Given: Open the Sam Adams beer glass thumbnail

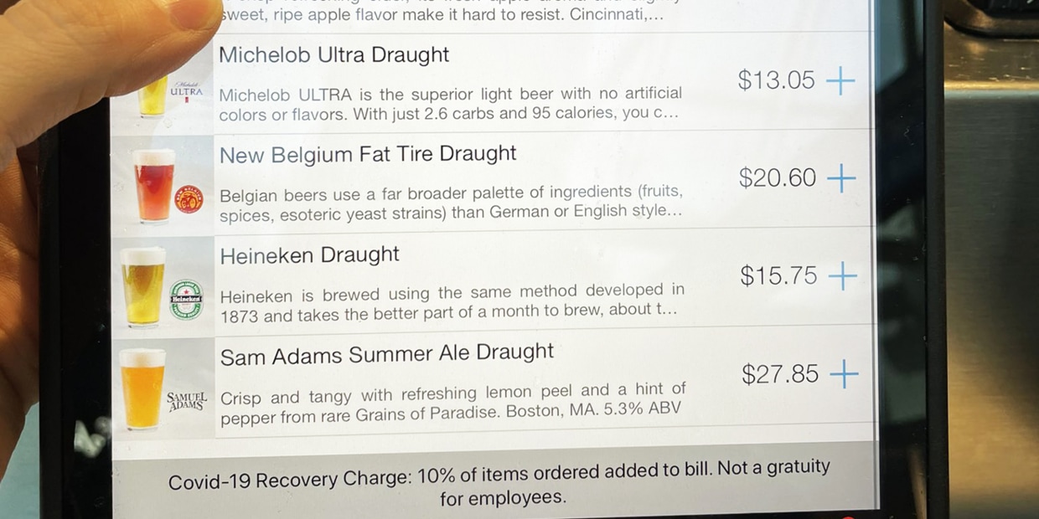Looking at the screenshot, I should [142, 389].
